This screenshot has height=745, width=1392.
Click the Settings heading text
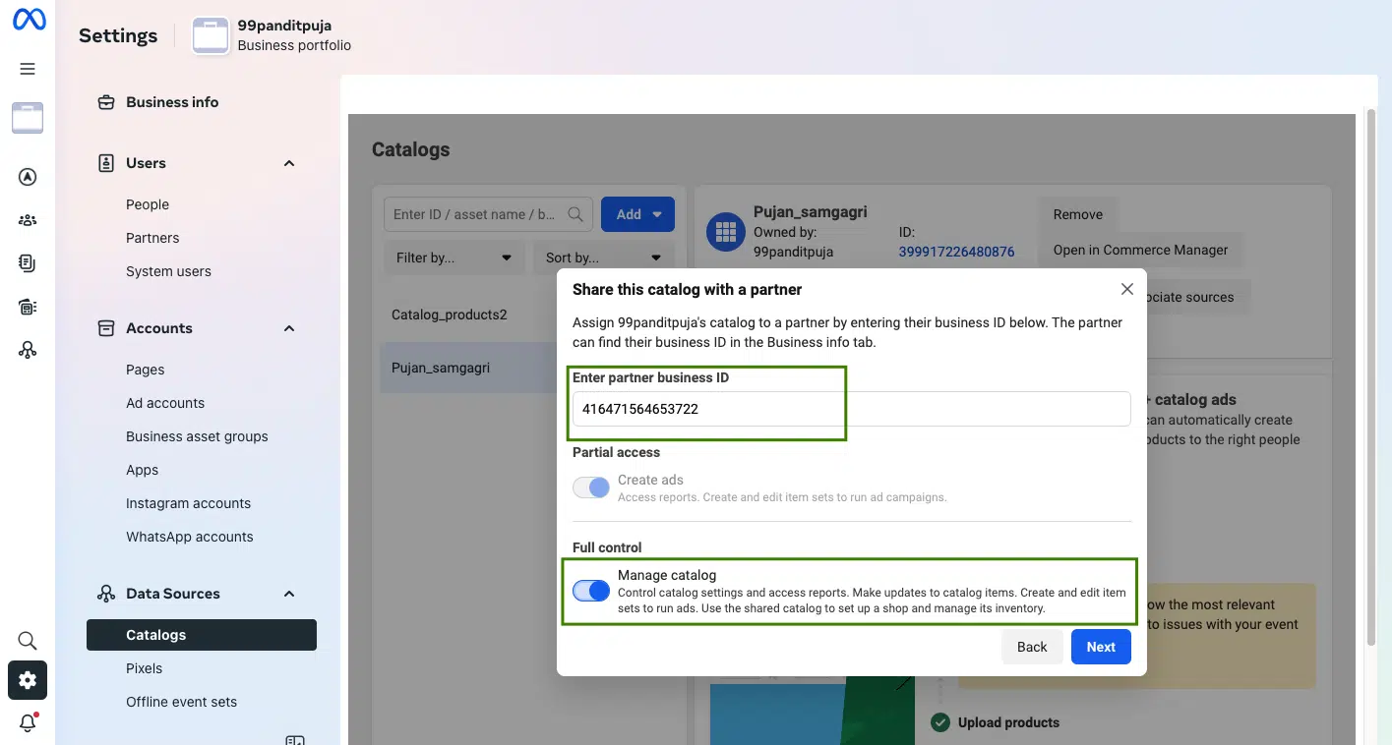(118, 35)
